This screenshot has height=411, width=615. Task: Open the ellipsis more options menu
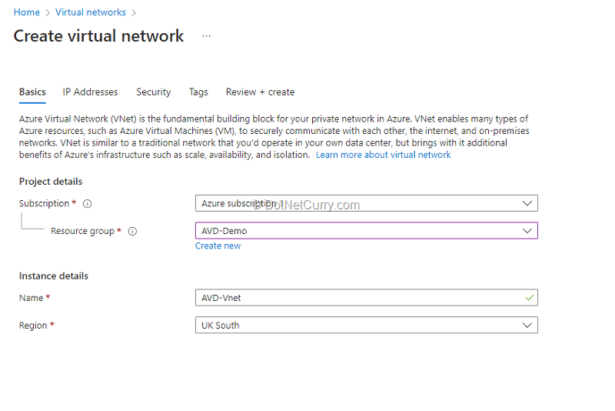(206, 36)
